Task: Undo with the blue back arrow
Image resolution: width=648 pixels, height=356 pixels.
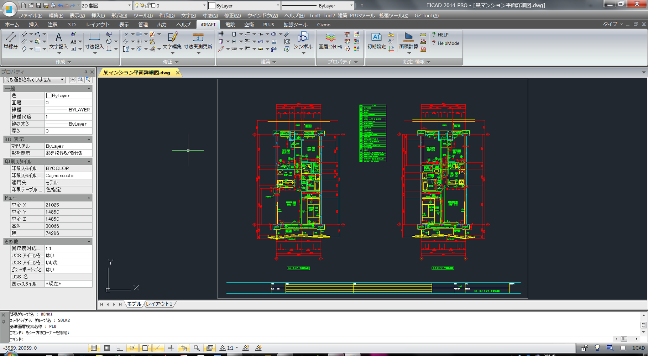Action: click(61, 5)
